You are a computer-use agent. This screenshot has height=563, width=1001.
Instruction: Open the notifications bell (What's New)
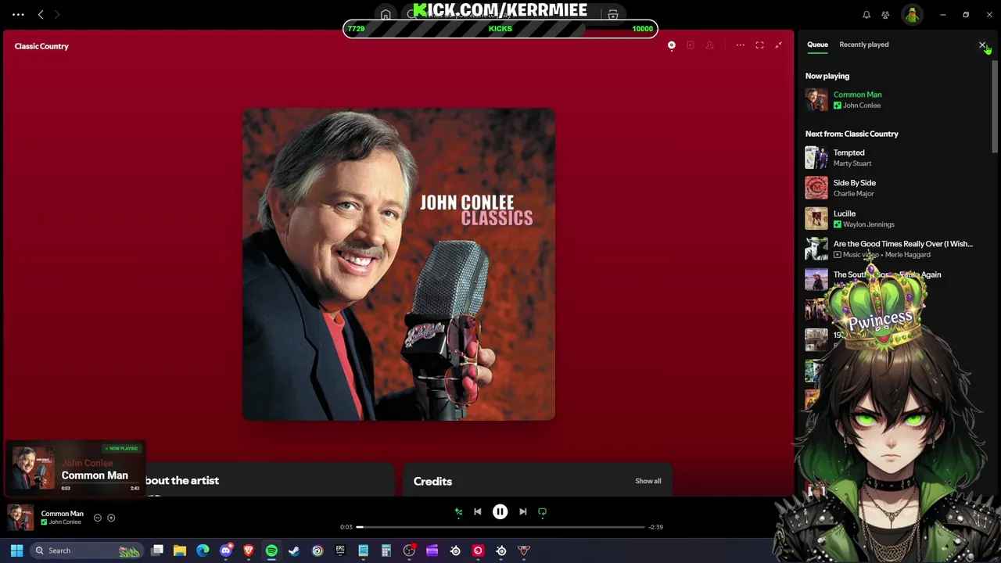tap(866, 15)
